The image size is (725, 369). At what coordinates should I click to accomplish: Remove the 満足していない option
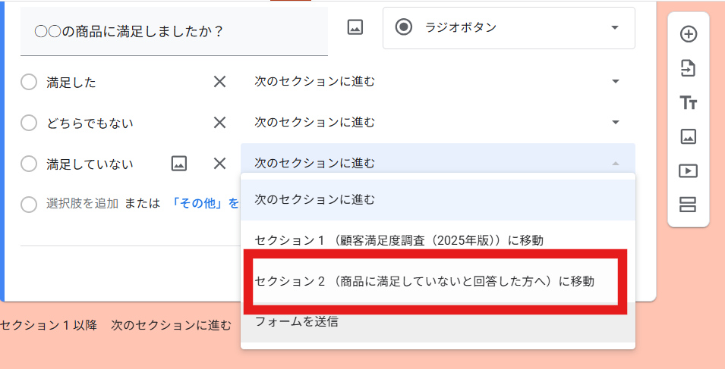219,163
